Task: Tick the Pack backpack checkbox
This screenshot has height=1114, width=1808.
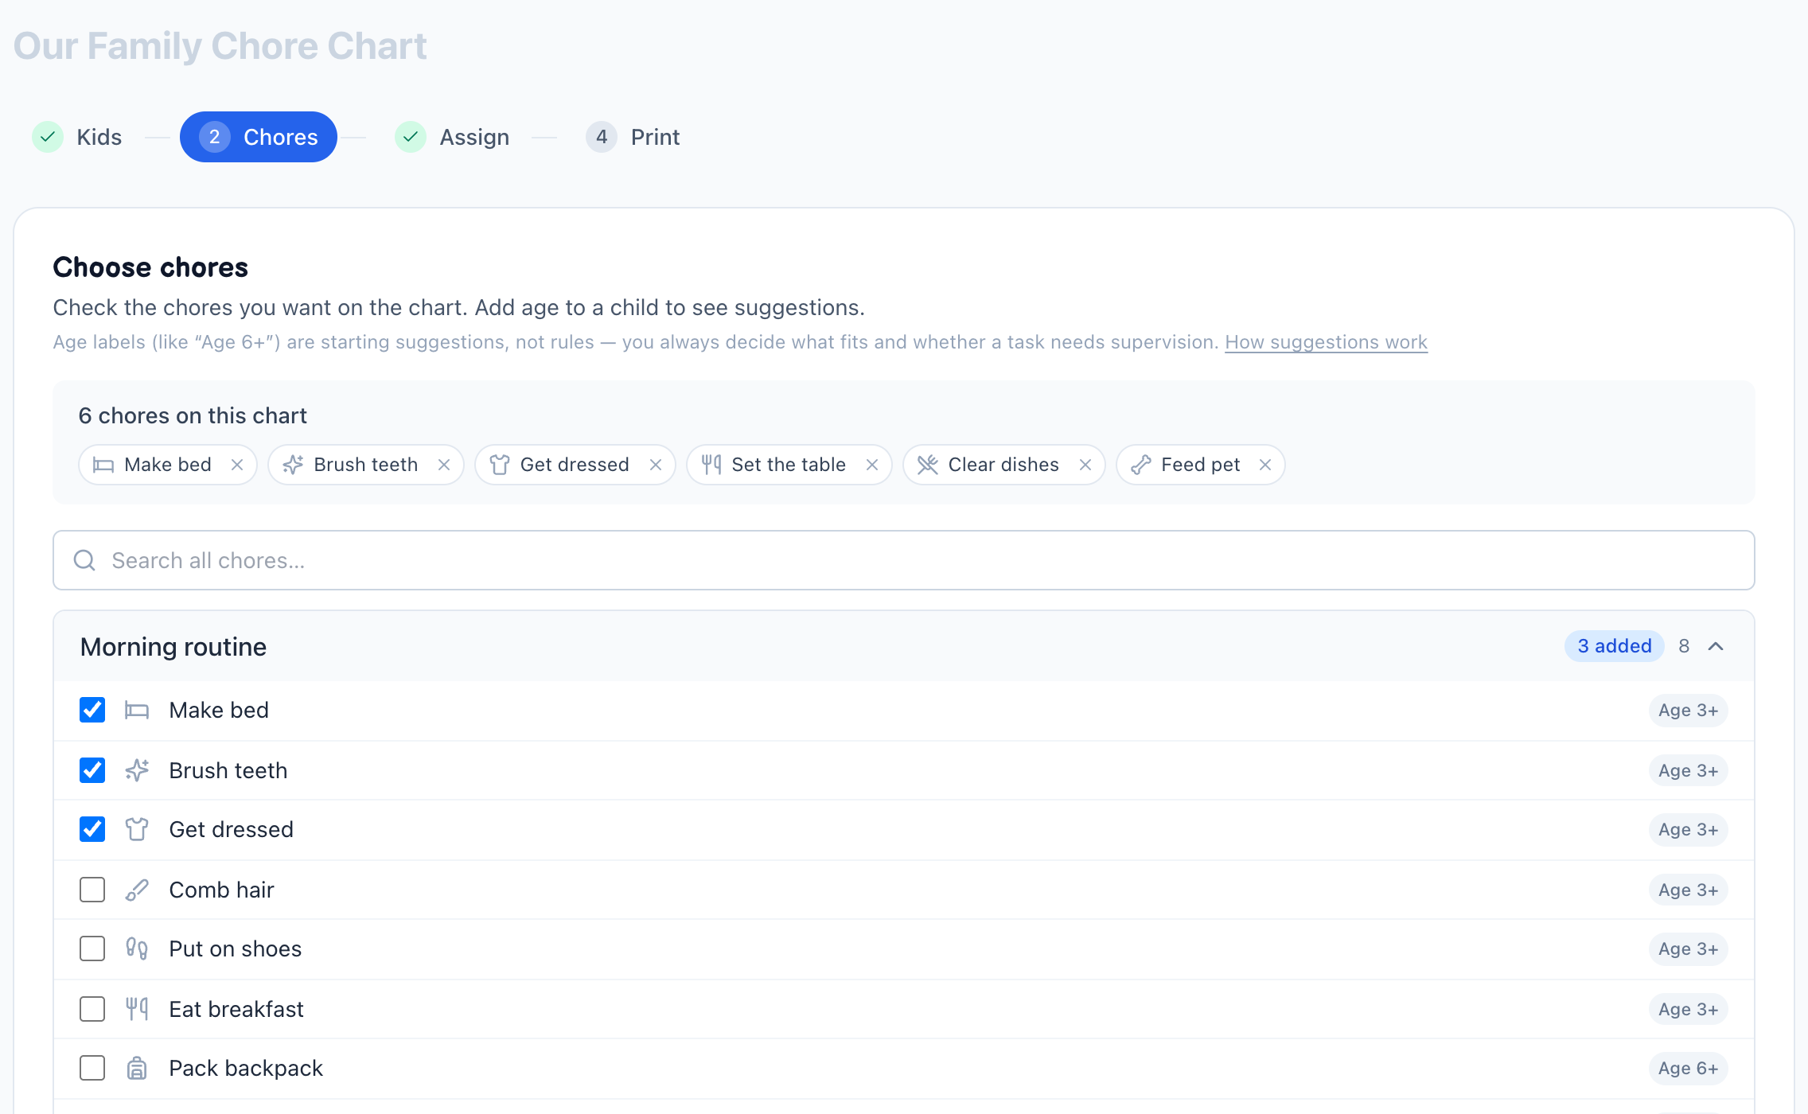Action: (92, 1068)
